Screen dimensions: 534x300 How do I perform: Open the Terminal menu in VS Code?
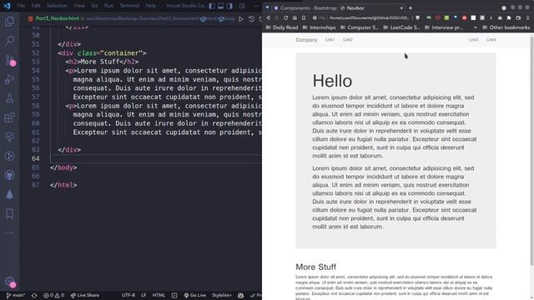pyautogui.click(x=129, y=6)
